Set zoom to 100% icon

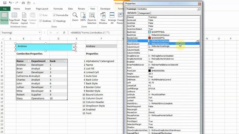pos(83,17)
